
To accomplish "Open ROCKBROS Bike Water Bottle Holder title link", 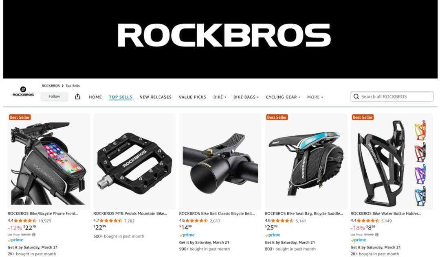I will click(385, 213).
